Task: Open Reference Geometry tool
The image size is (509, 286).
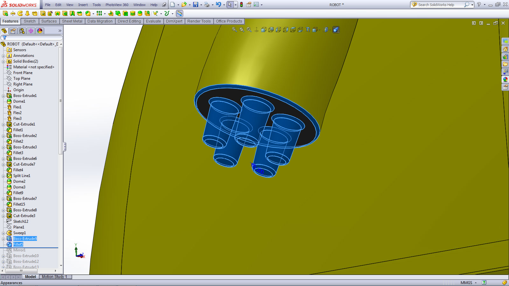Action: (155, 13)
